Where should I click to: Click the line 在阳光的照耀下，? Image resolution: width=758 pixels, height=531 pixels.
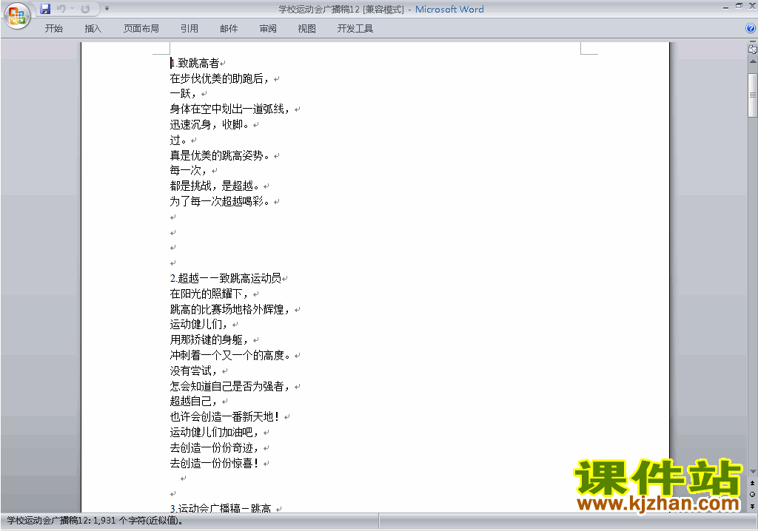pos(209,294)
